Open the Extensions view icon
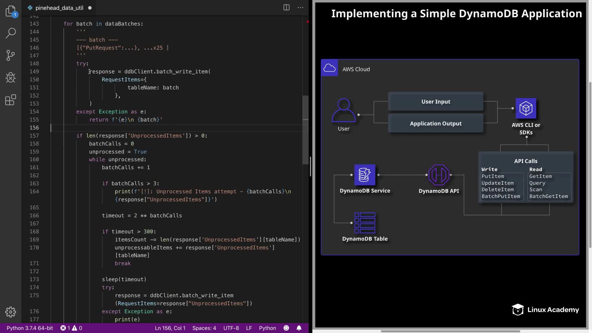Screen dimensions: 592x333 (x=10, y=100)
